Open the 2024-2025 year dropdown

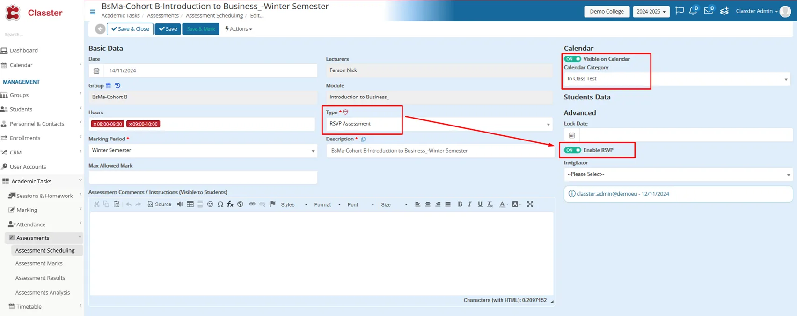(651, 11)
